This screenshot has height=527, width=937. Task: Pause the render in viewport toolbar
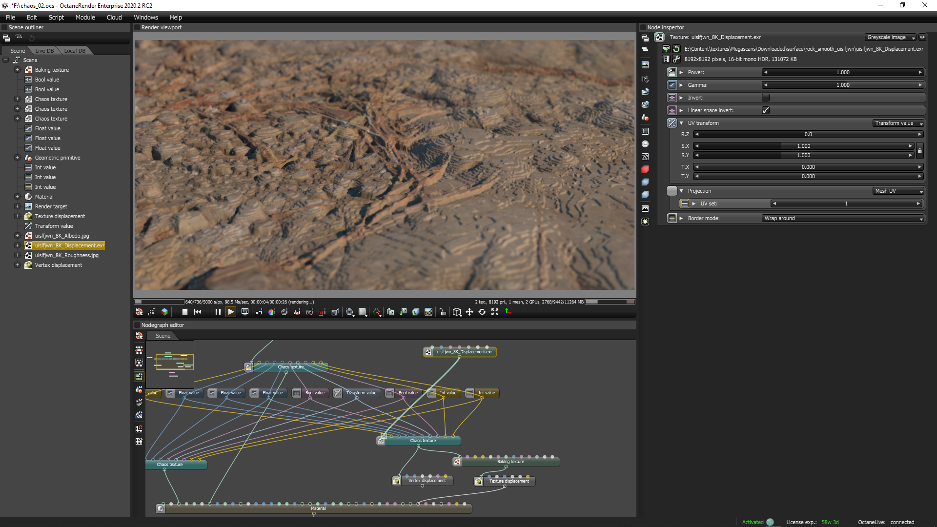click(218, 312)
